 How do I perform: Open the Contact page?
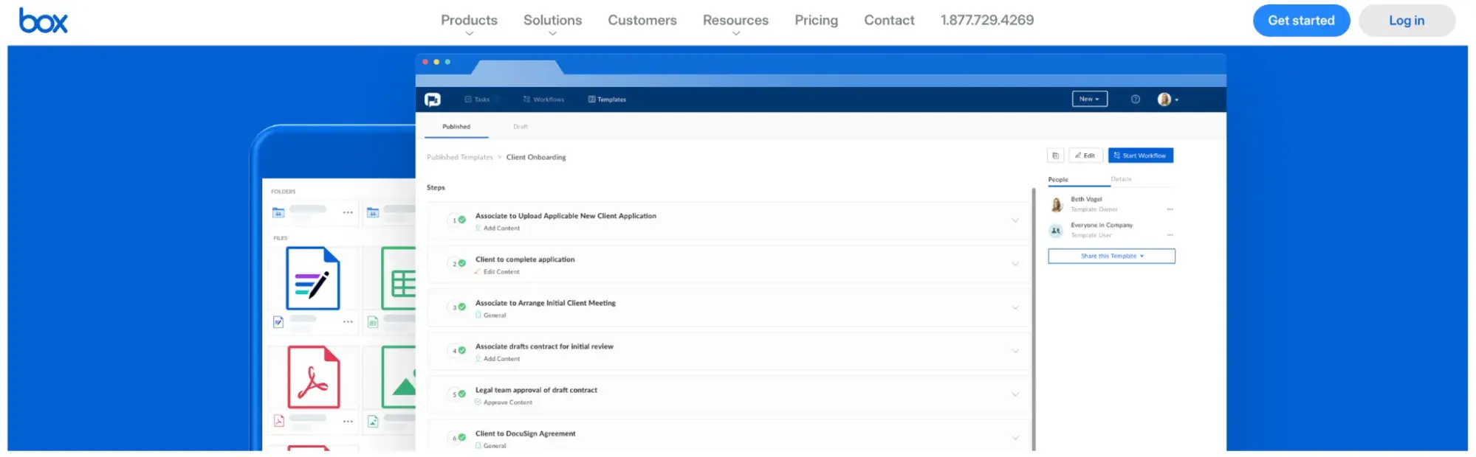coord(889,21)
